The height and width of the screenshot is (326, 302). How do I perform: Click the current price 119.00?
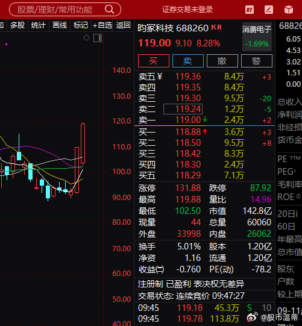click(154, 43)
